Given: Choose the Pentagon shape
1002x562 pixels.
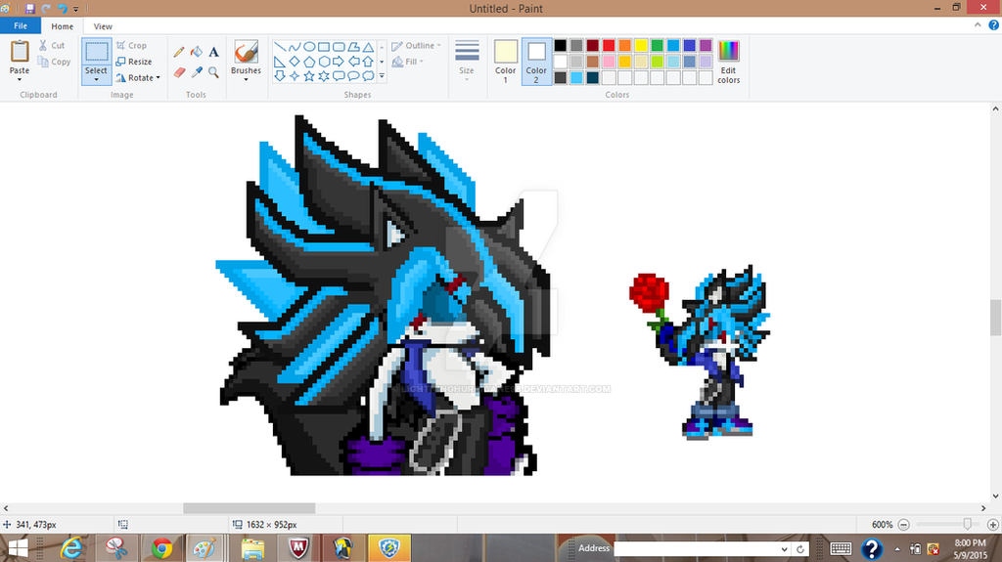Looking at the screenshot, I should [x=308, y=62].
